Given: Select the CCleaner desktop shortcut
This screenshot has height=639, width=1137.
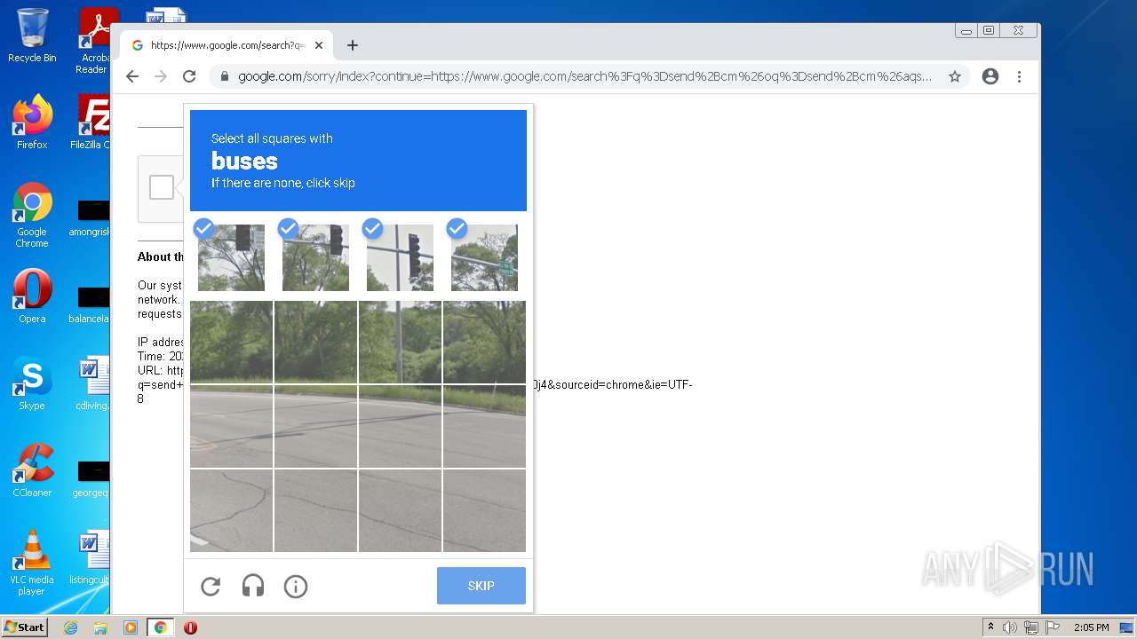Looking at the screenshot, I should (32, 470).
